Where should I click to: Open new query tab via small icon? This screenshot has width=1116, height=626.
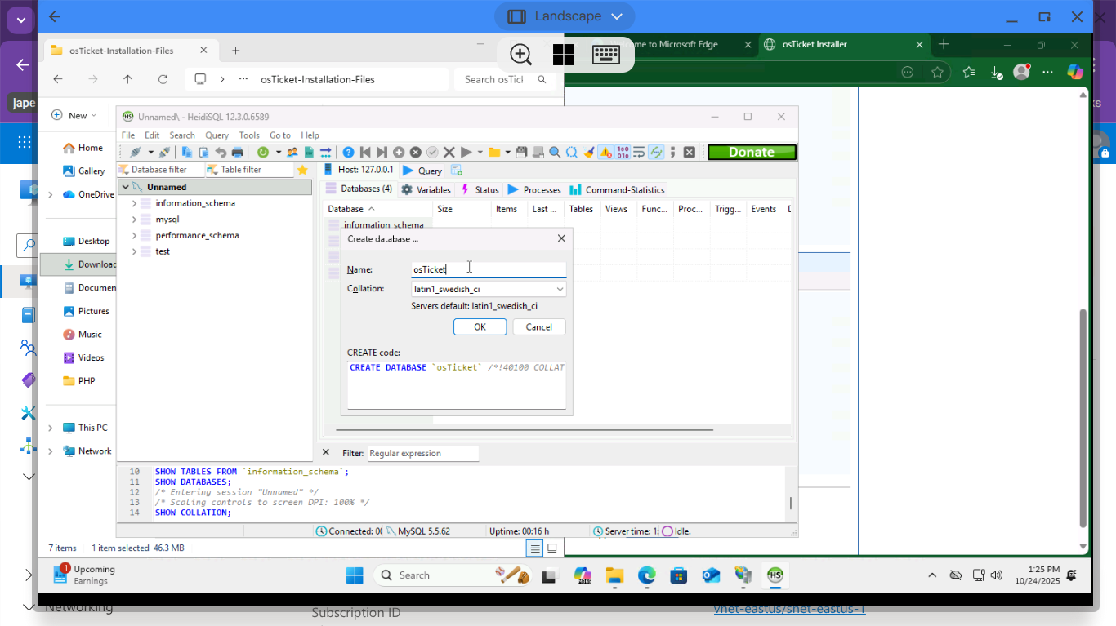pyautogui.click(x=457, y=171)
